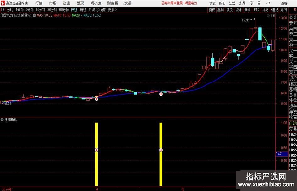
Task: Click the plus marker on the second yellow indicator bar
Action: (x=161, y=150)
